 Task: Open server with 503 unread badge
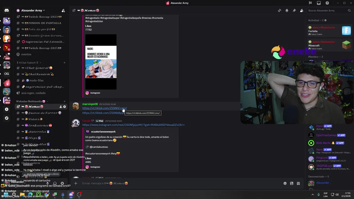[x=7, y=100]
